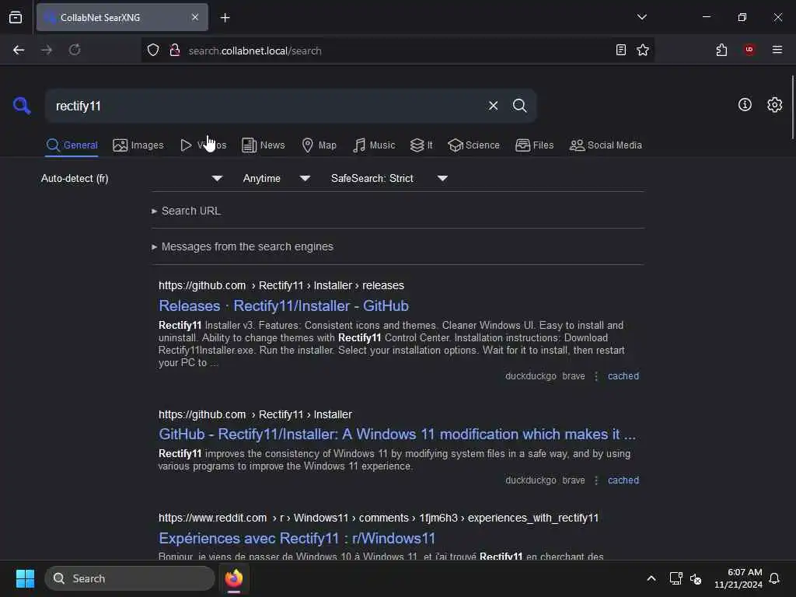Switch to the News category tab
796x597 pixels.
[x=264, y=145]
